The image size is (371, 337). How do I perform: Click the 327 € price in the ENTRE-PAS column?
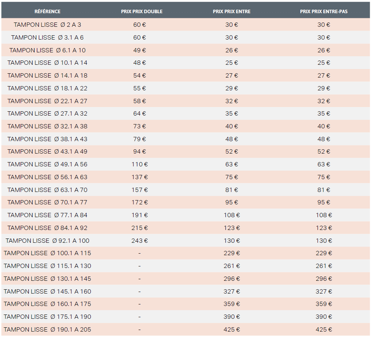pos(324,292)
